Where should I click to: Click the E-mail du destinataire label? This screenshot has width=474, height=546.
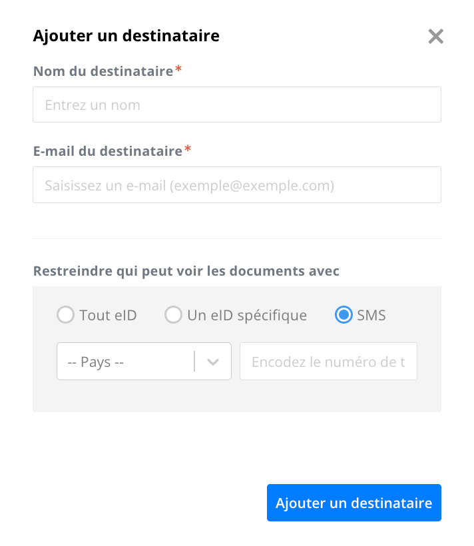108,151
